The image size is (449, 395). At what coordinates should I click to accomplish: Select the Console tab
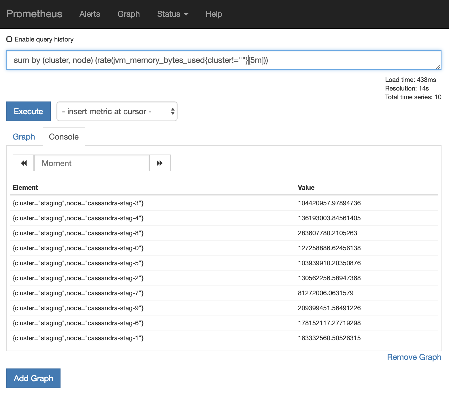click(64, 137)
